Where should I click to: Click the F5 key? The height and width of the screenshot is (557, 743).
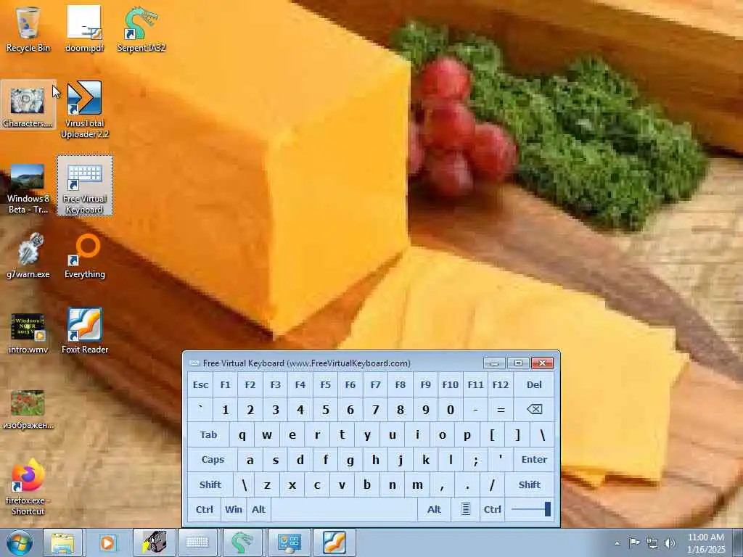[326, 384]
